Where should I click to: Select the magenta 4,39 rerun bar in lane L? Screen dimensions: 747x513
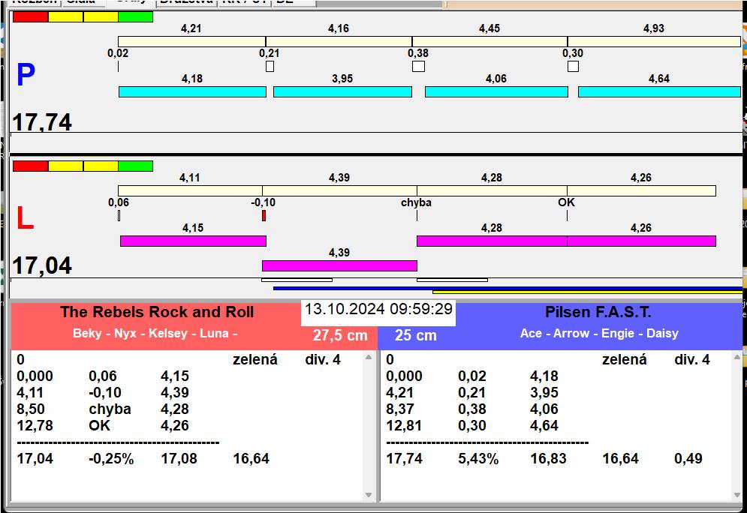pos(339,265)
